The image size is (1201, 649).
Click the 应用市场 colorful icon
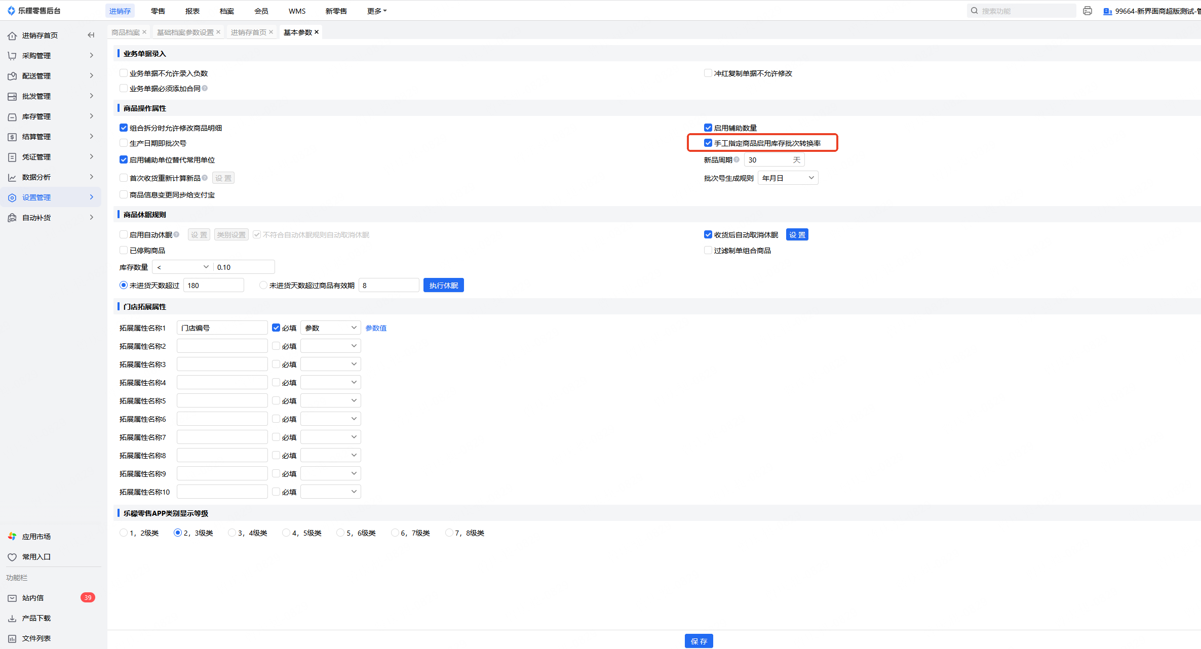click(12, 536)
